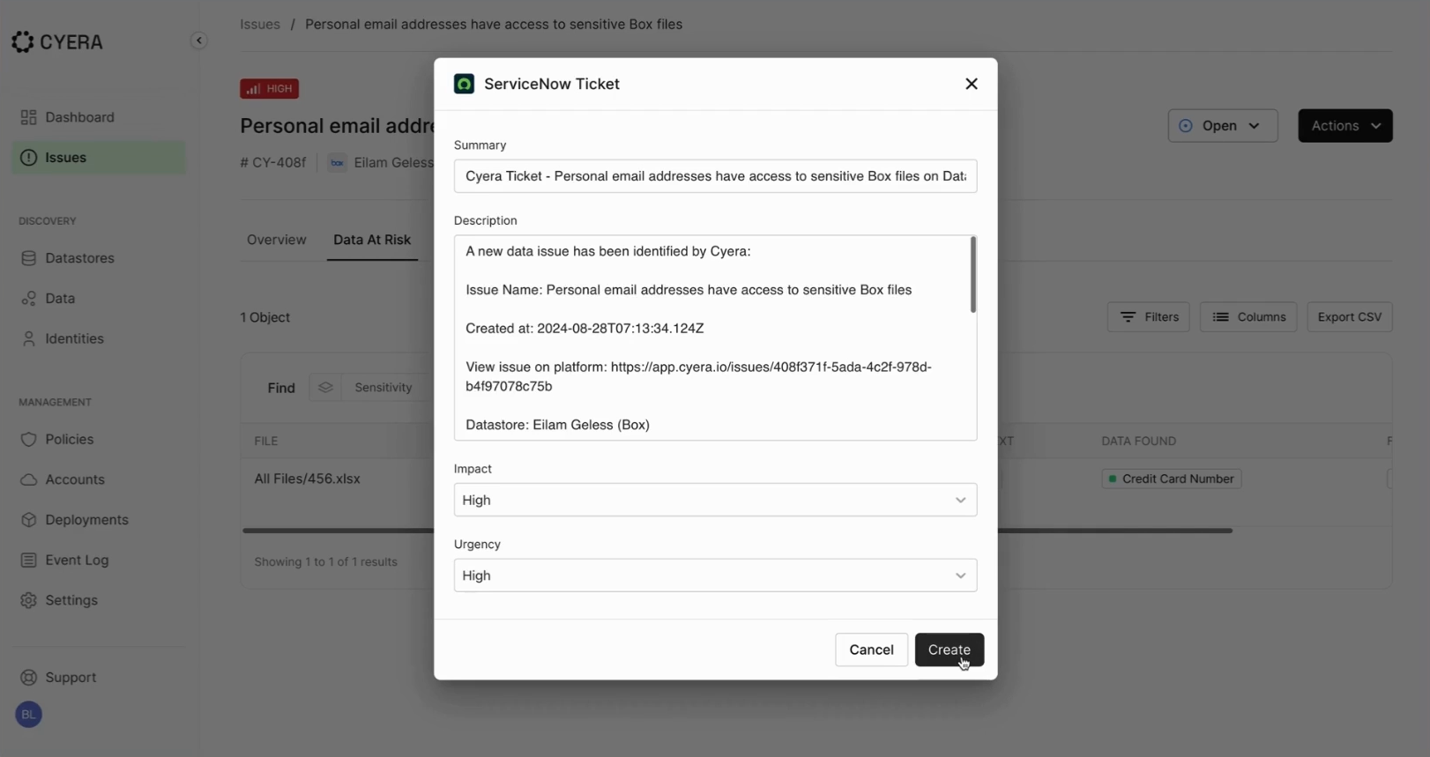Click the Data nodes icon

point(28,299)
